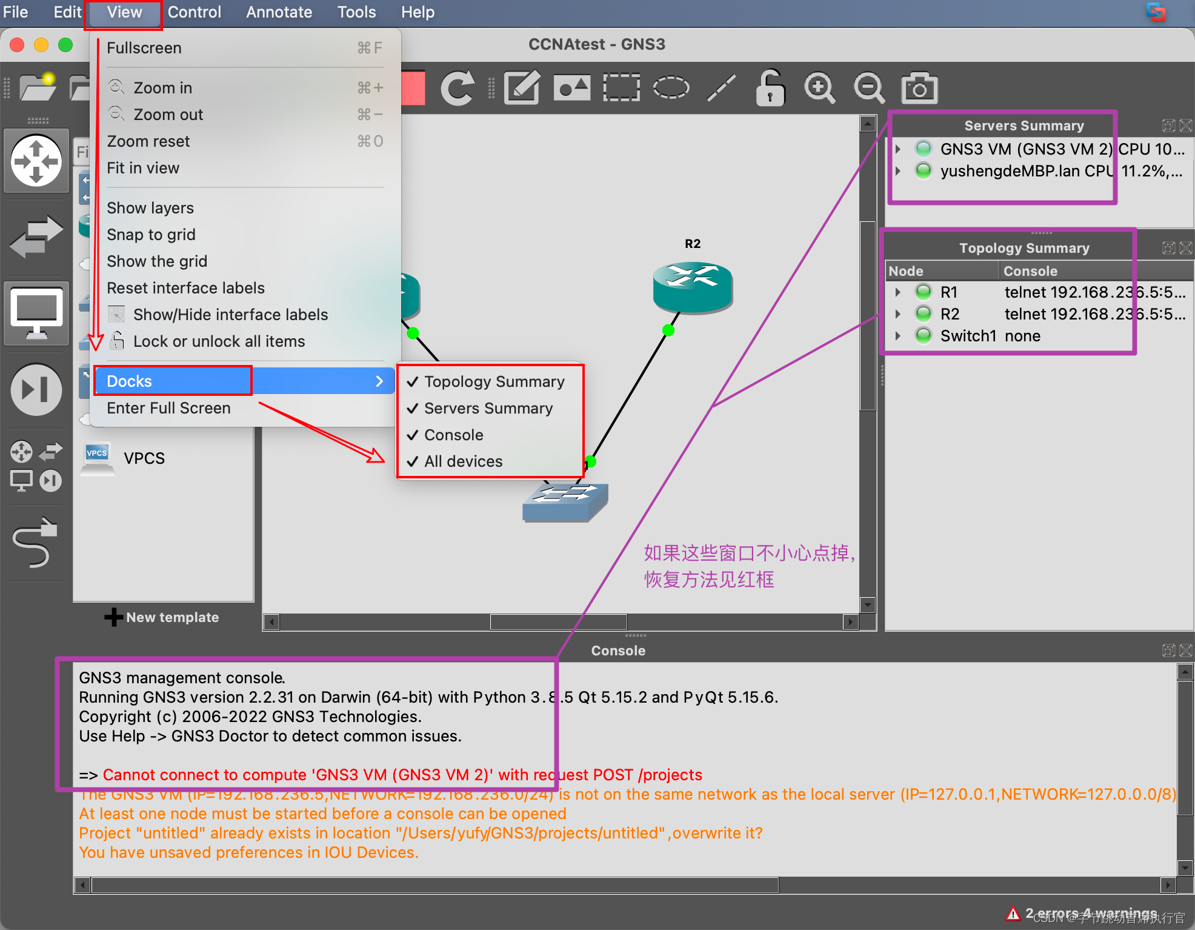The image size is (1195, 930).
Task: Click the zoom in magnifier toolbar icon
Action: [x=820, y=88]
